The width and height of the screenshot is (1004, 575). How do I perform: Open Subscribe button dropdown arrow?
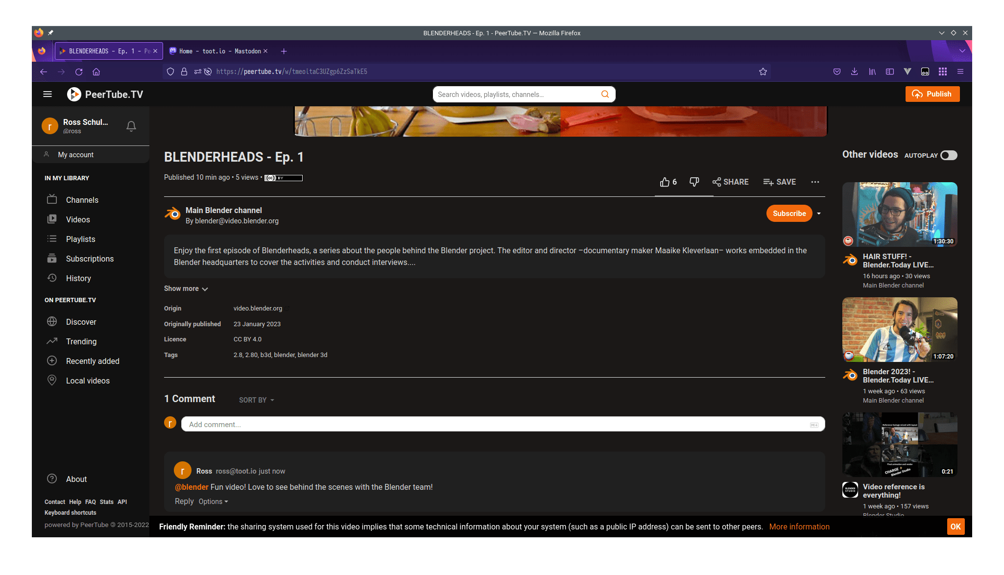[x=819, y=214]
